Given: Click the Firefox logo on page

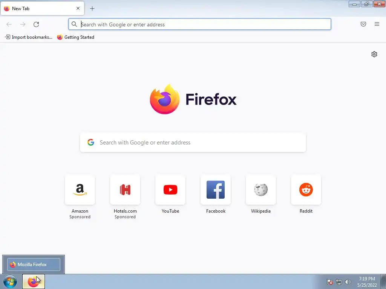Looking at the screenshot, I should [x=165, y=99].
